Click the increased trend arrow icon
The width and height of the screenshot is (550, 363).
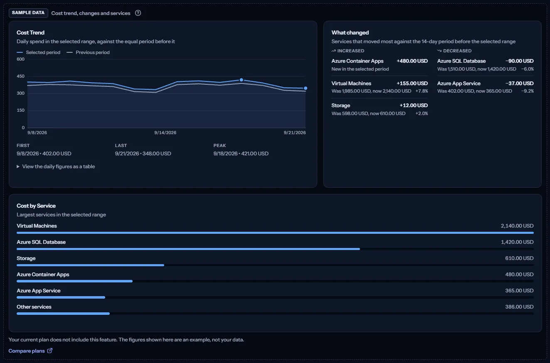[x=333, y=51]
